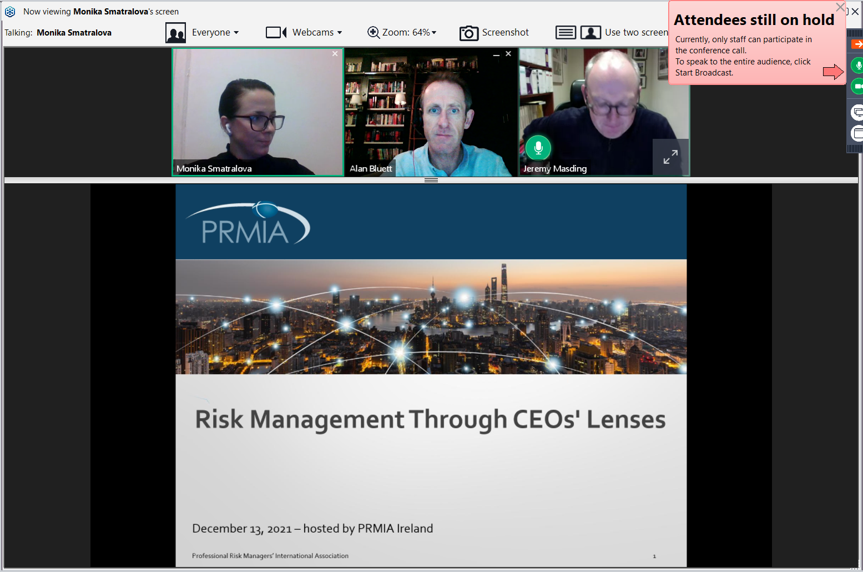
Task: Click the divider handle between webcams and slide
Action: point(431,180)
